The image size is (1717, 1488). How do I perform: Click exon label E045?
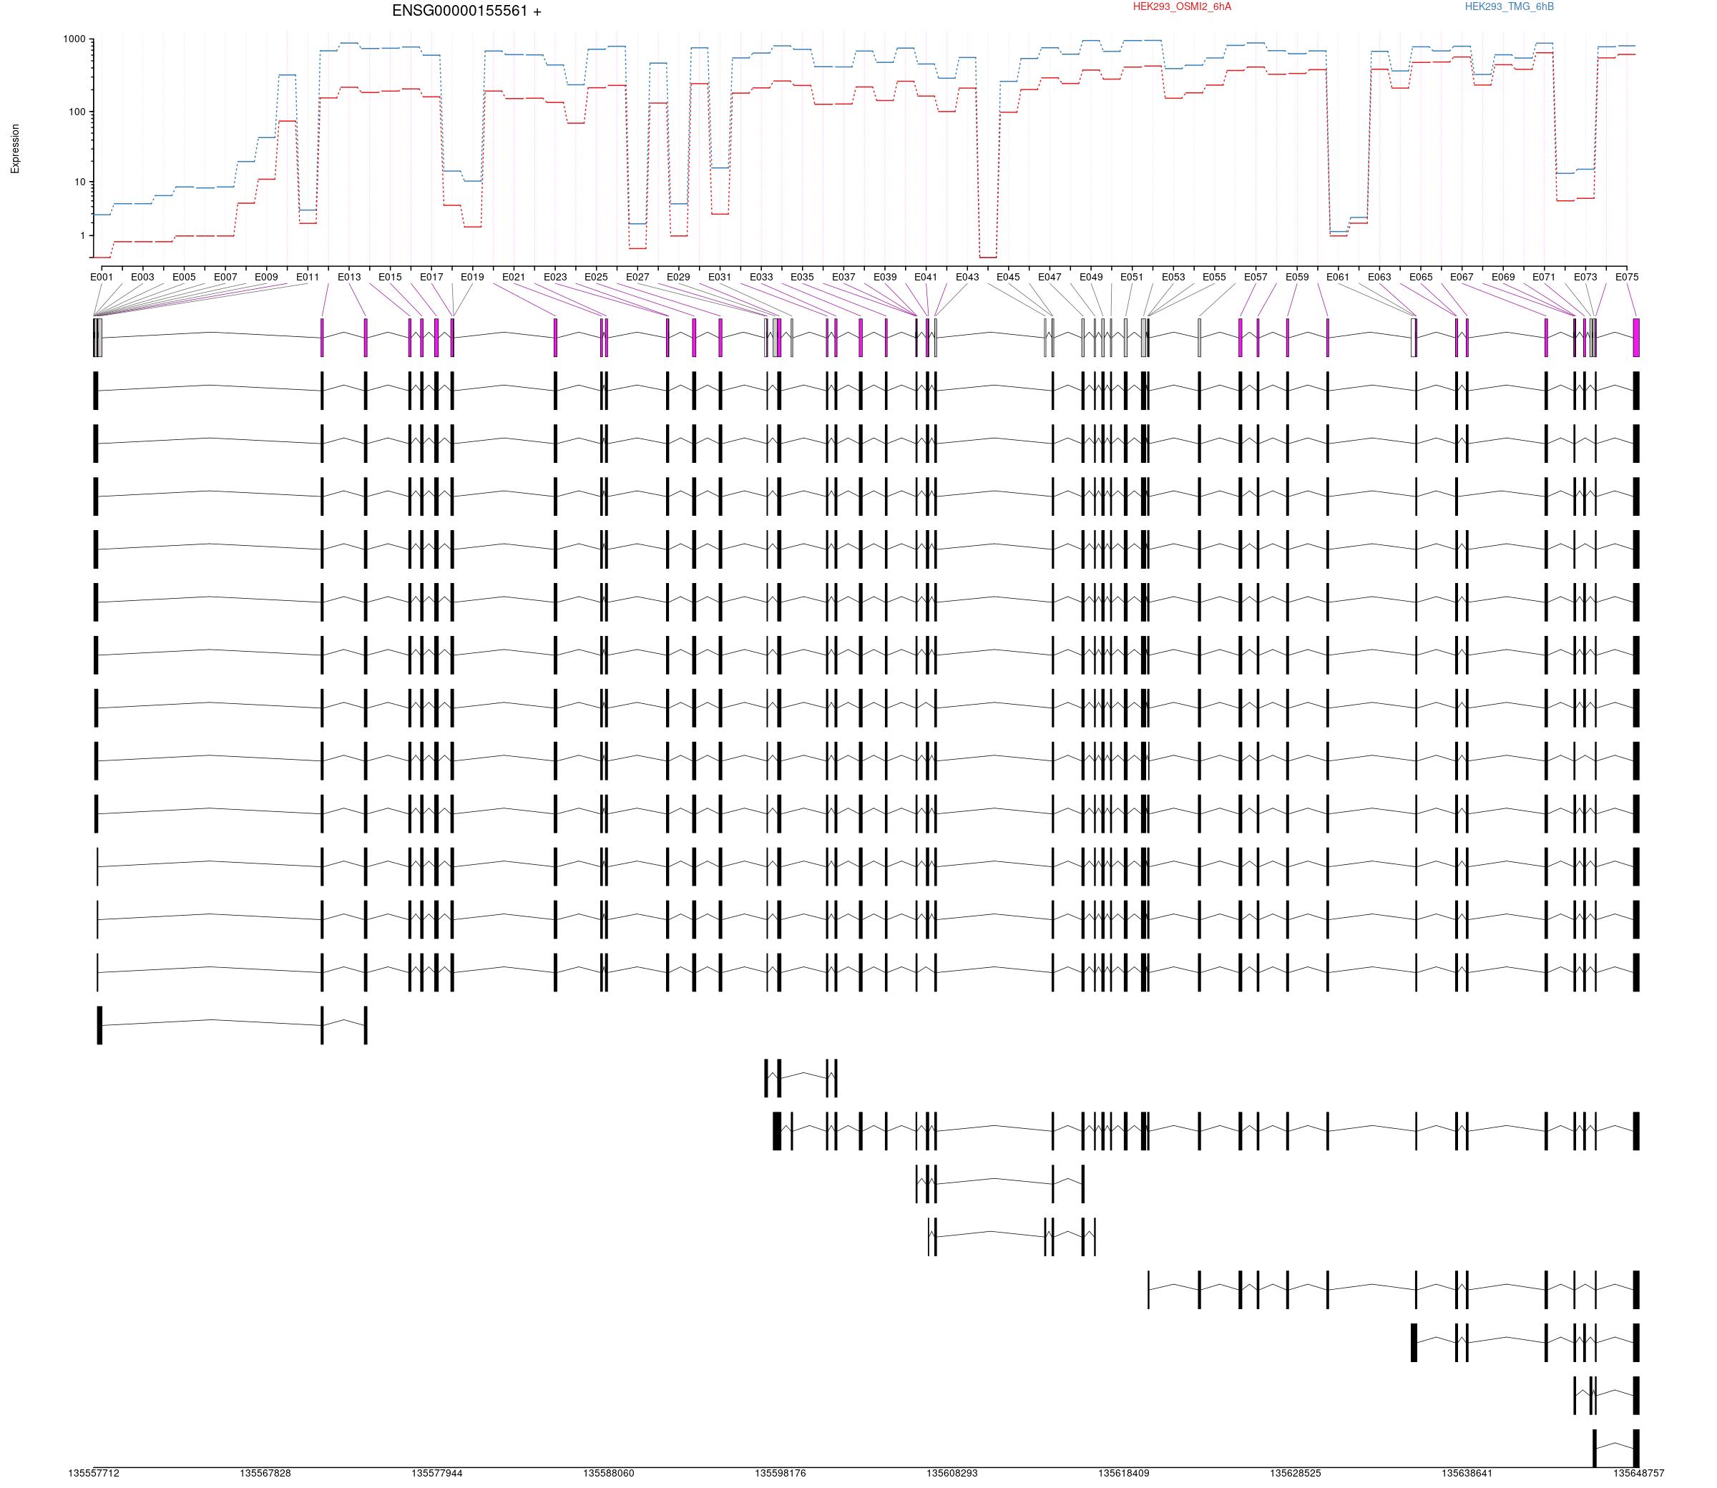1009,278
